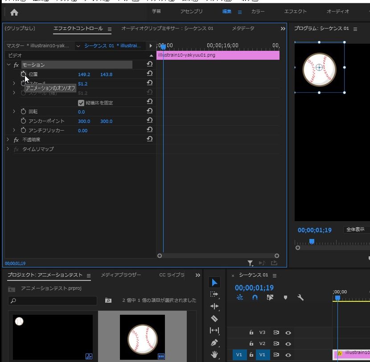Image resolution: width=370 pixels, height=362 pixels.
Task: Select the Selection tool arrow
Action: click(x=214, y=283)
